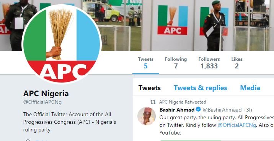Open Bashir Ahmad's display name link
Screen dimensions: 274x141
(177, 110)
